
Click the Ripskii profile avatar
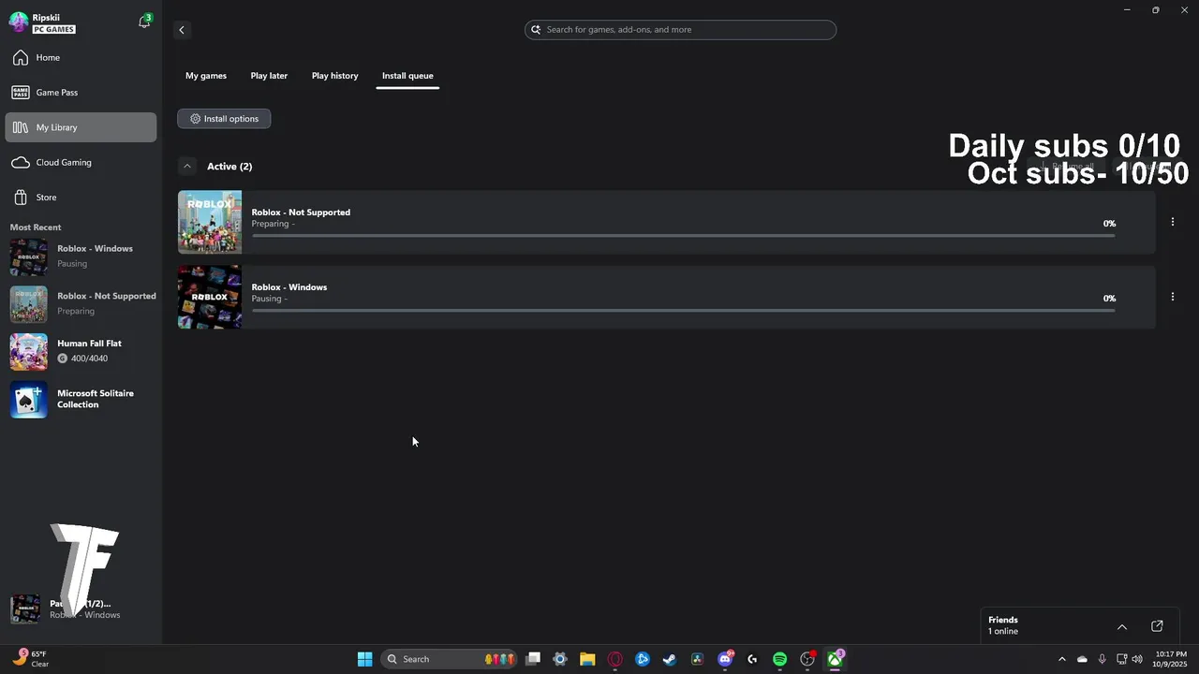coord(19,23)
